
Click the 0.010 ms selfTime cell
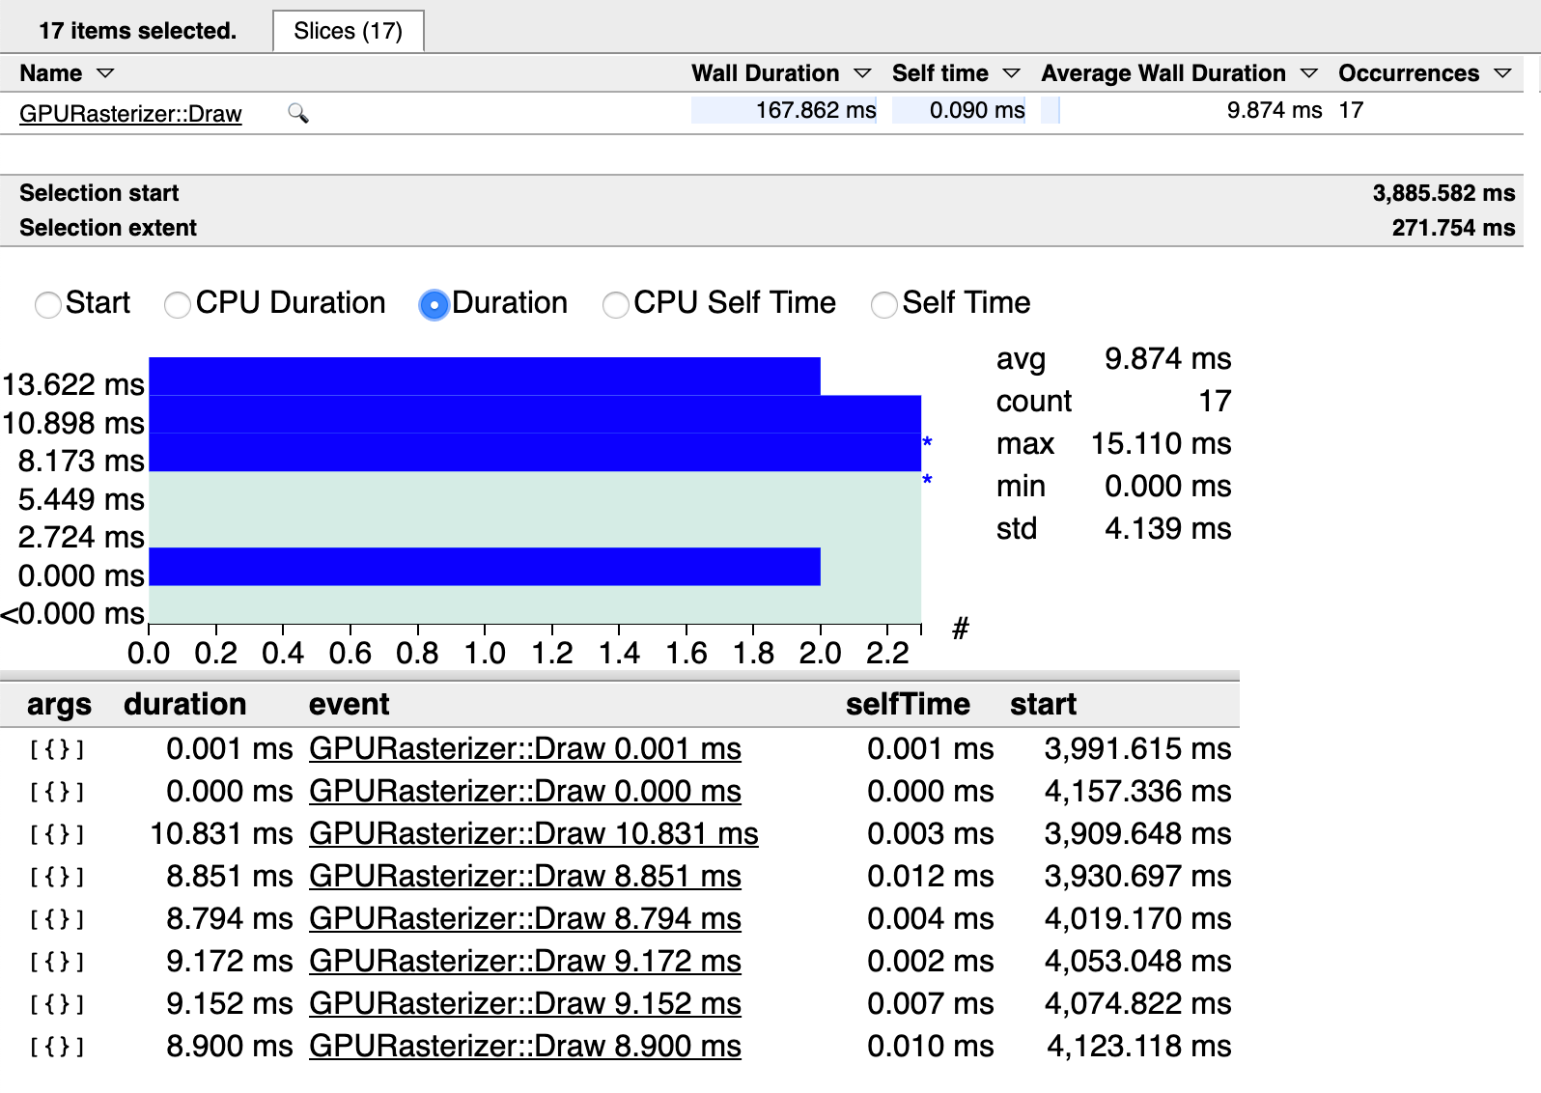click(931, 1046)
